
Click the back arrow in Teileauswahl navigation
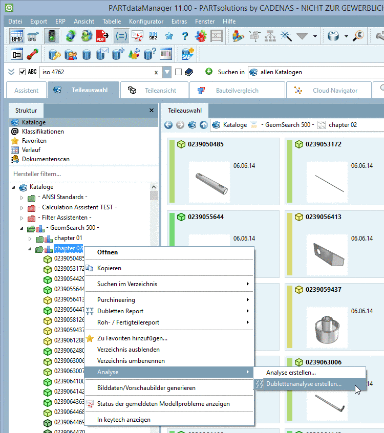[168, 125]
